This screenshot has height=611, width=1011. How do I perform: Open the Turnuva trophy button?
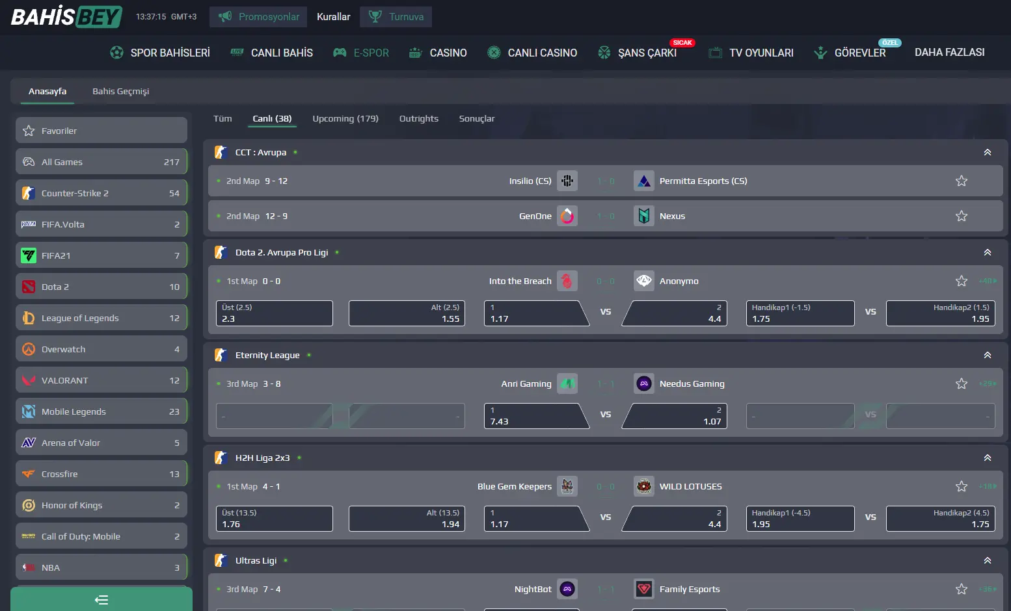(396, 17)
